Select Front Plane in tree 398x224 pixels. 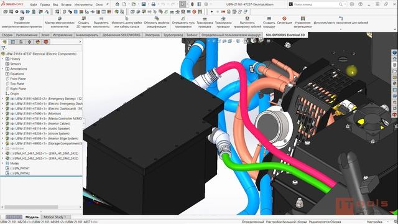tap(18, 79)
